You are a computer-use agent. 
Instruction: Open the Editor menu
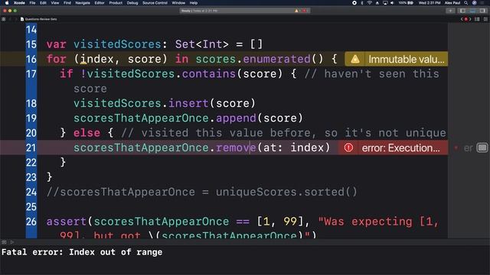(x=100, y=3)
